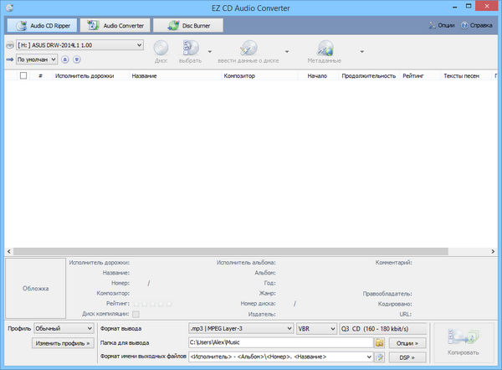Screen dimensions: 502x370
Task: Click the enter disc data icon
Action: pyautogui.click(x=249, y=49)
